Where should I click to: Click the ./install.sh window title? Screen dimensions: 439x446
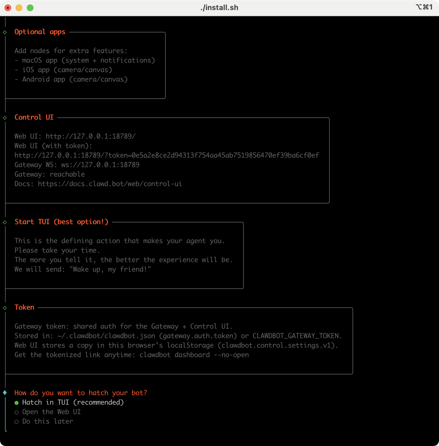point(219,8)
